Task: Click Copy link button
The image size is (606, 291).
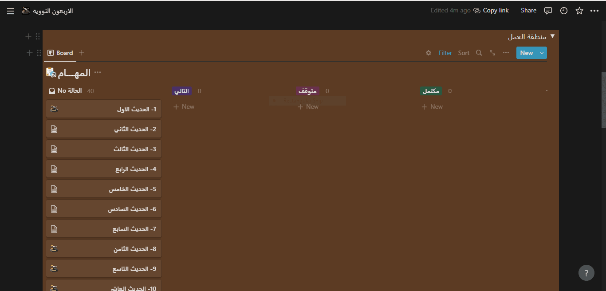Action: click(491, 11)
